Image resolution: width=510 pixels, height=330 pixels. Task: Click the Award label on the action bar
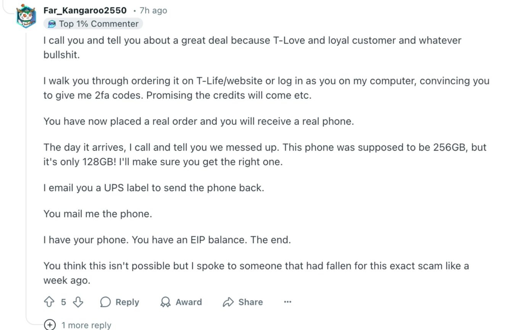[189, 302]
